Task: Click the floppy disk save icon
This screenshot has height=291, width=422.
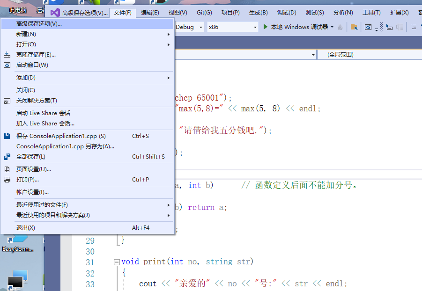Action: (7, 136)
